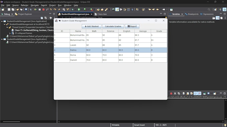Click the red Terminate icon in main toolbar

click(43, 10)
